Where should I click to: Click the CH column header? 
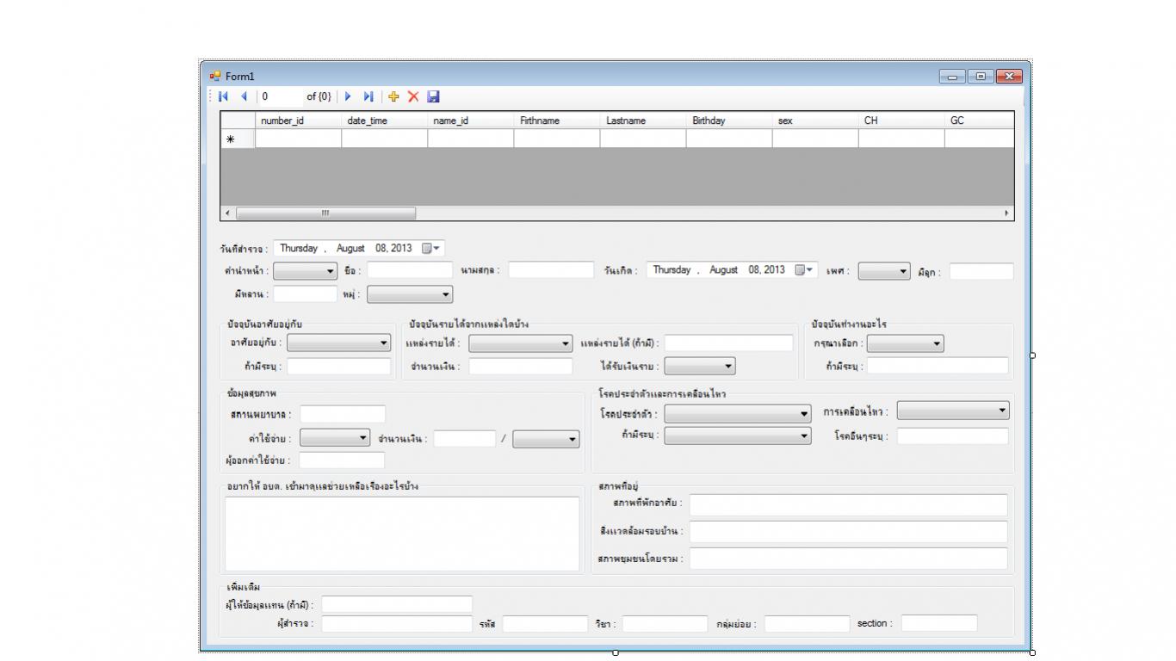[x=901, y=120]
